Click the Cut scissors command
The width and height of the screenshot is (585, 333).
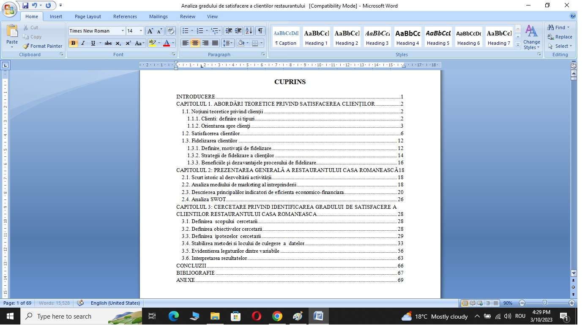click(30, 27)
